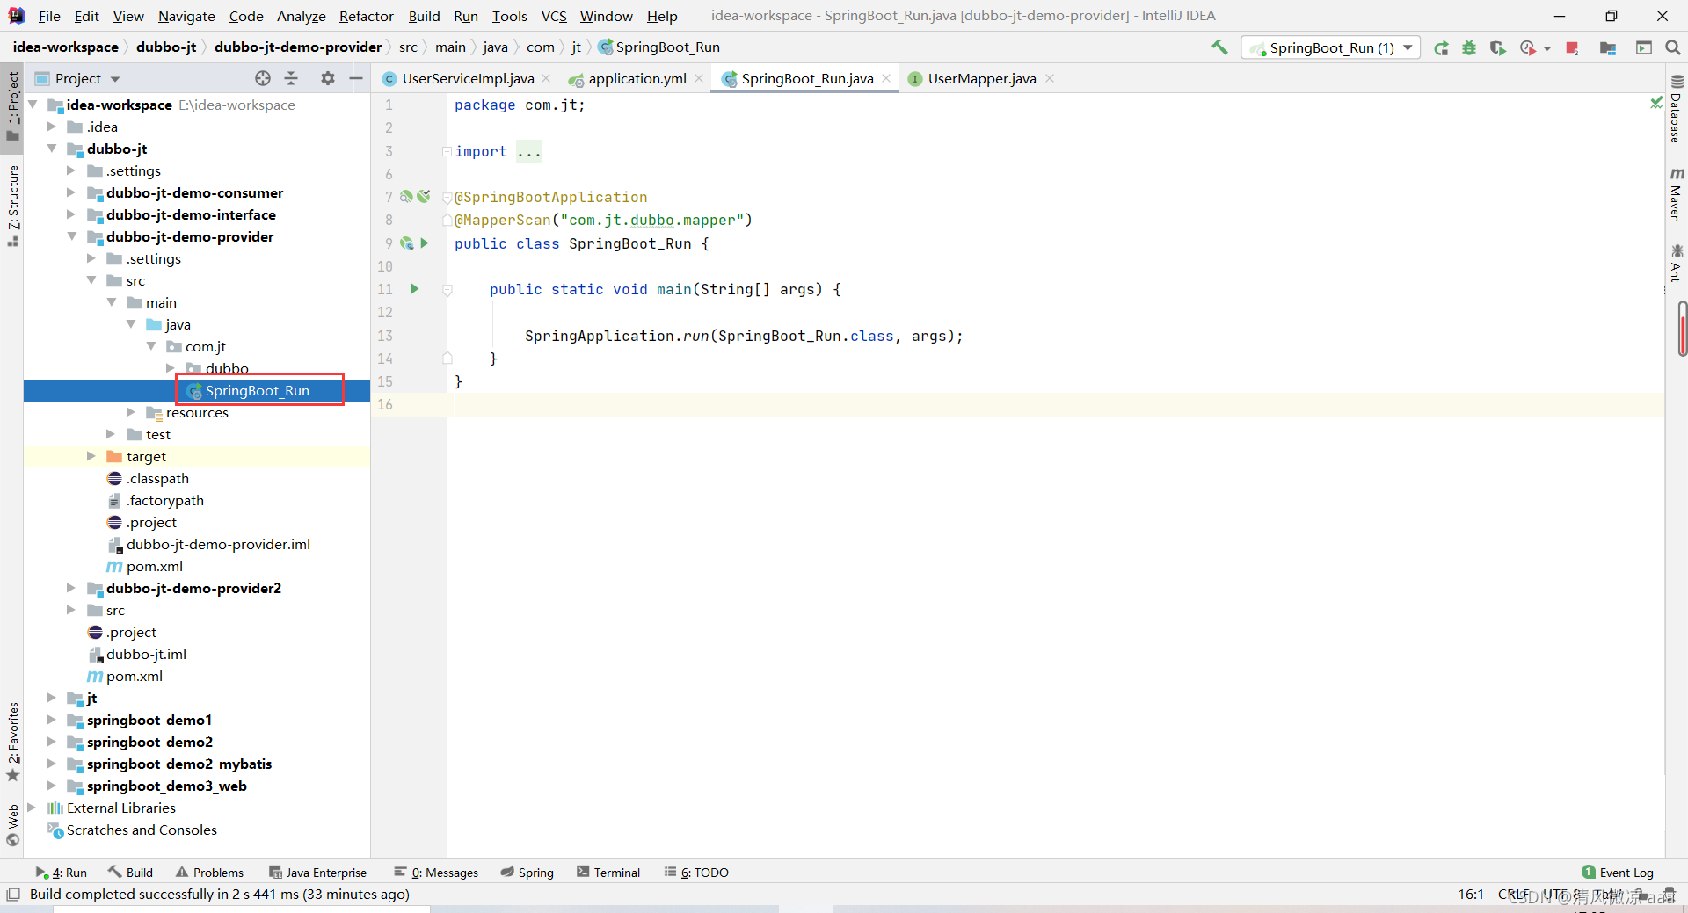This screenshot has height=913, width=1688.
Task: Click the 16:1 caret position indicator
Action: (1471, 895)
